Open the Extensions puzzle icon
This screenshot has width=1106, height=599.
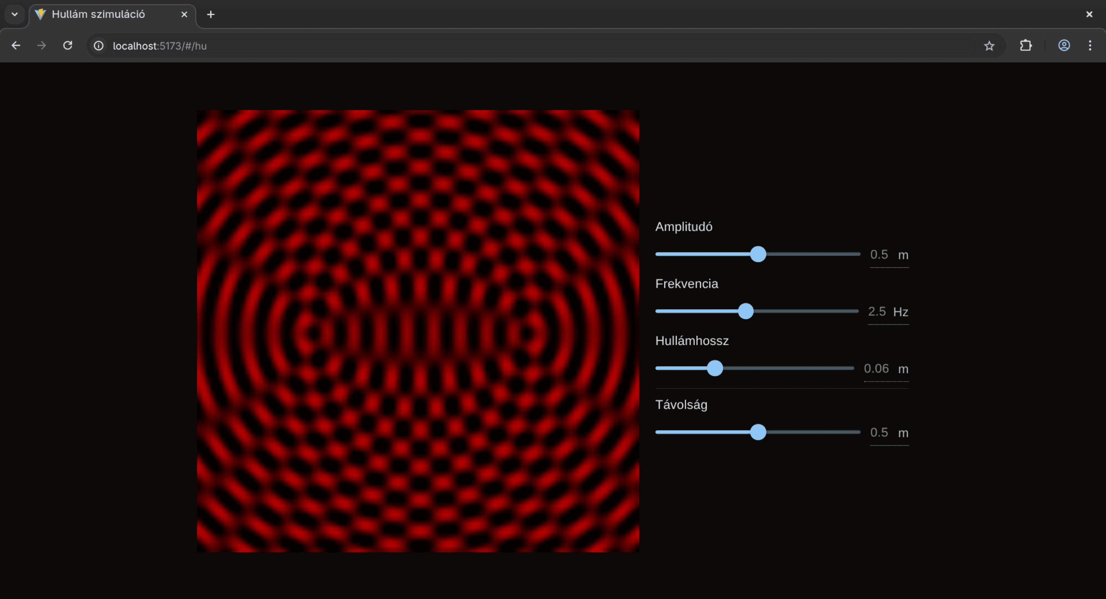[x=1026, y=45]
